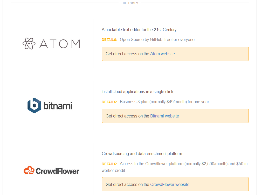Click 'A hackable text editor' headline
Viewport: 262px width, 195px height.
click(139, 30)
